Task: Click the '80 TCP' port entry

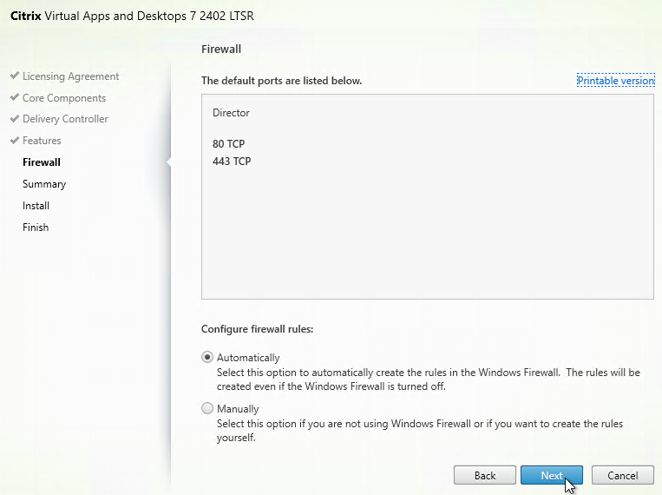Action: point(228,143)
